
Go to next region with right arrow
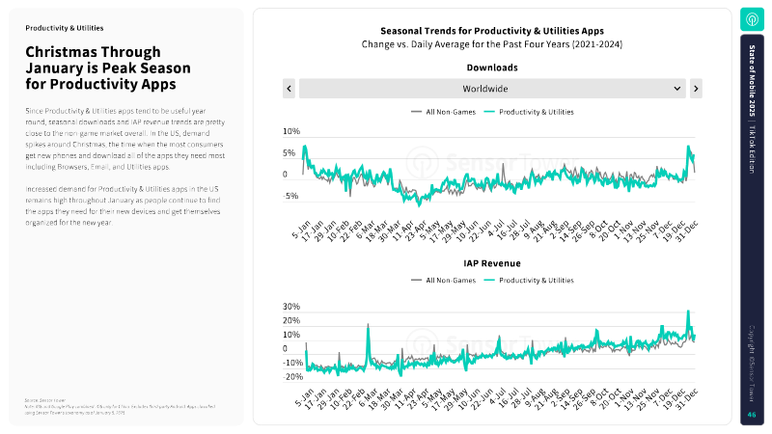[696, 88]
